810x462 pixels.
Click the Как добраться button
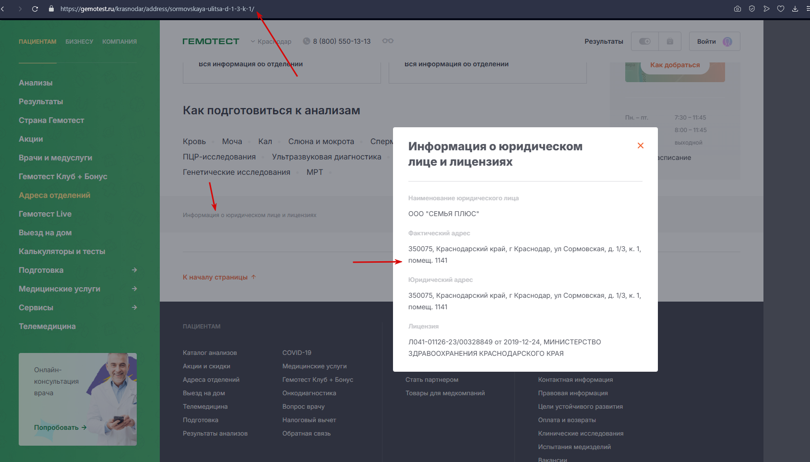point(675,65)
